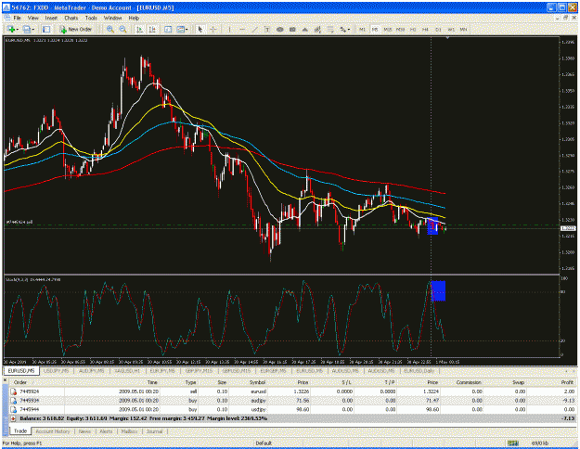The height and width of the screenshot is (449, 580).
Task: Expand the templates dropdown arrow
Action: click(x=187, y=29)
